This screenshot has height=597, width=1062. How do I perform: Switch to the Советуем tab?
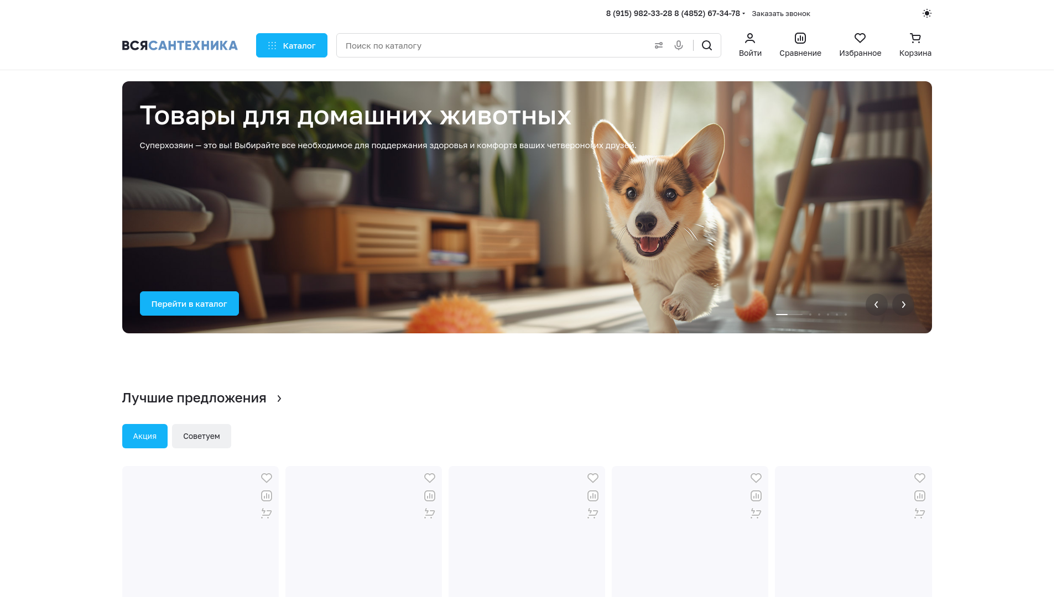(x=201, y=436)
